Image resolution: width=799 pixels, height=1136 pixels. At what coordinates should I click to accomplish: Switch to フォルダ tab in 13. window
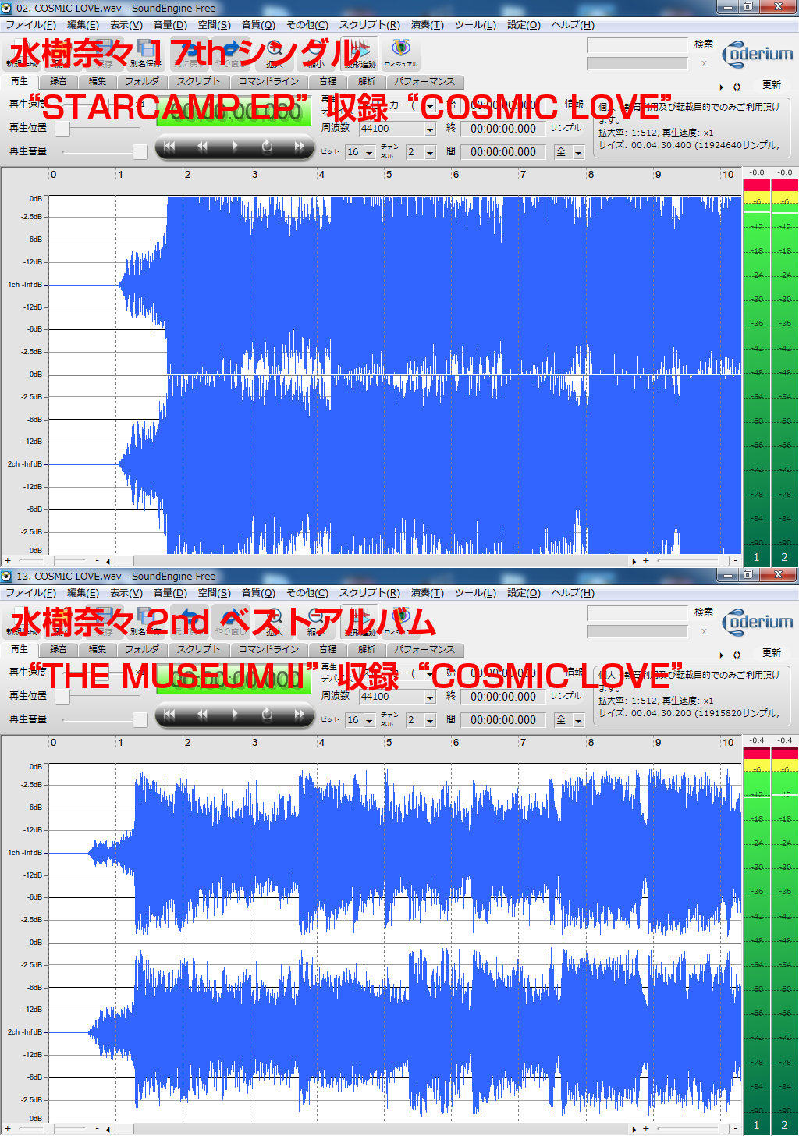tap(142, 649)
